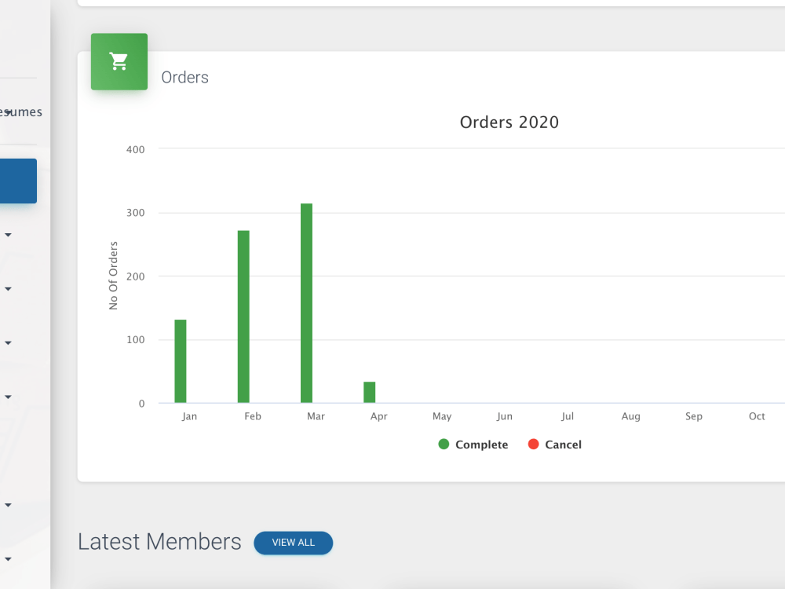This screenshot has width=785, height=589.
Task: Toggle the Cancel series in chart legend
Action: click(555, 444)
